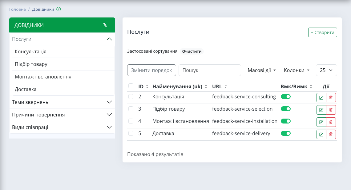Viewport: 351px width, 190px height.
Task: Select Доставка in the sidebar list
Action: [x=63, y=89]
